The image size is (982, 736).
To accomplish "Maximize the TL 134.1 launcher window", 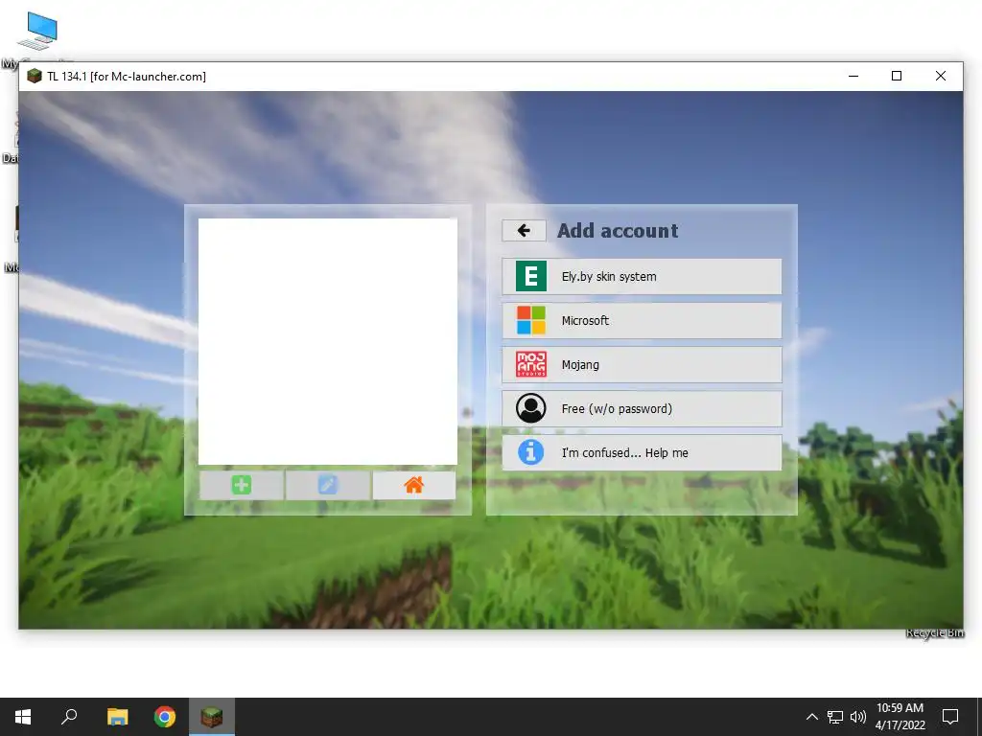I will click(x=897, y=76).
